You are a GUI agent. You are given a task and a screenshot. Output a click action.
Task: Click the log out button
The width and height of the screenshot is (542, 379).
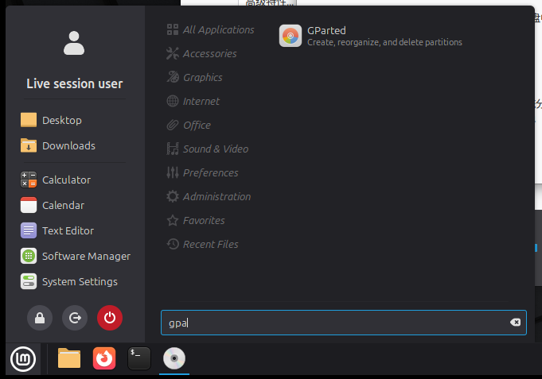click(75, 318)
